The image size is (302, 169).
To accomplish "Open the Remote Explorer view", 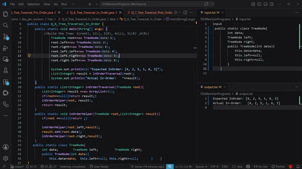I will 6,59.
